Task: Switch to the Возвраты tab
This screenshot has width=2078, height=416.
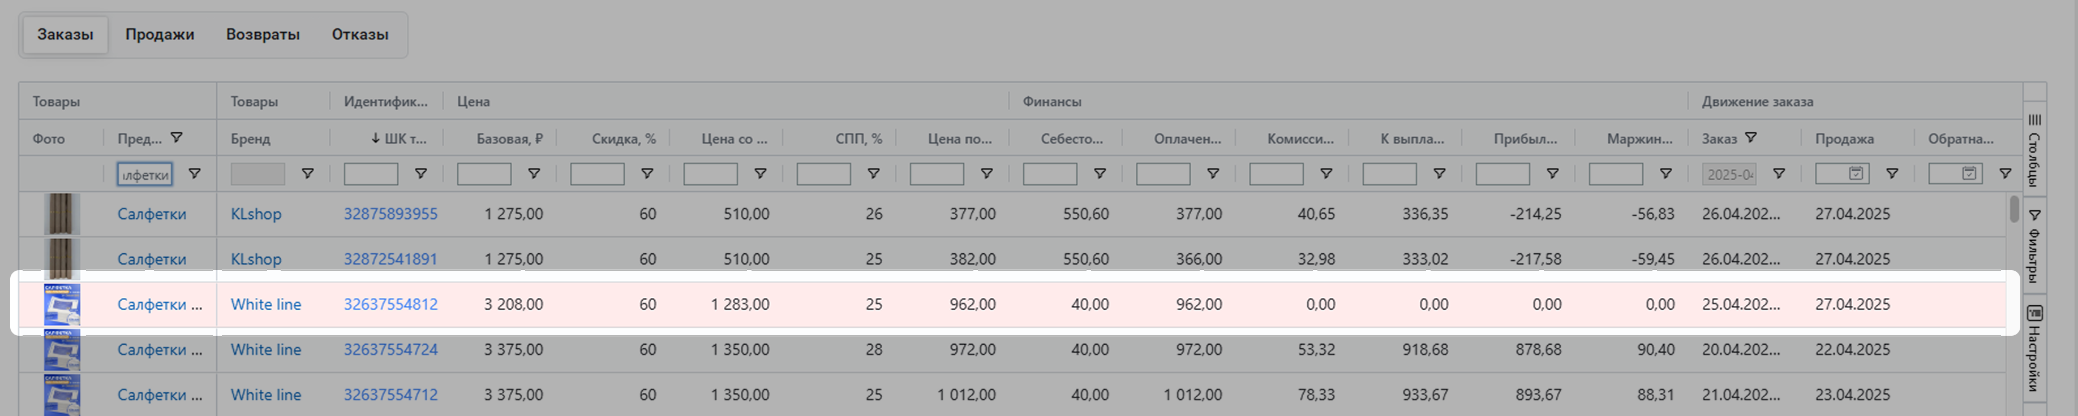Action: pos(262,34)
